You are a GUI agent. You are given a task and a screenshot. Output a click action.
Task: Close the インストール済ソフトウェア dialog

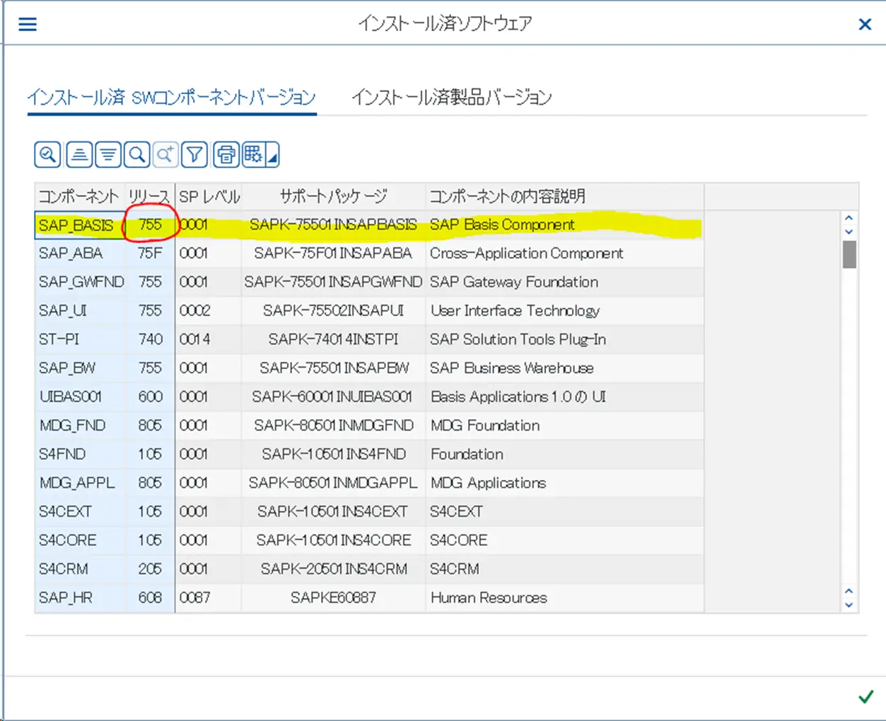pos(865,25)
